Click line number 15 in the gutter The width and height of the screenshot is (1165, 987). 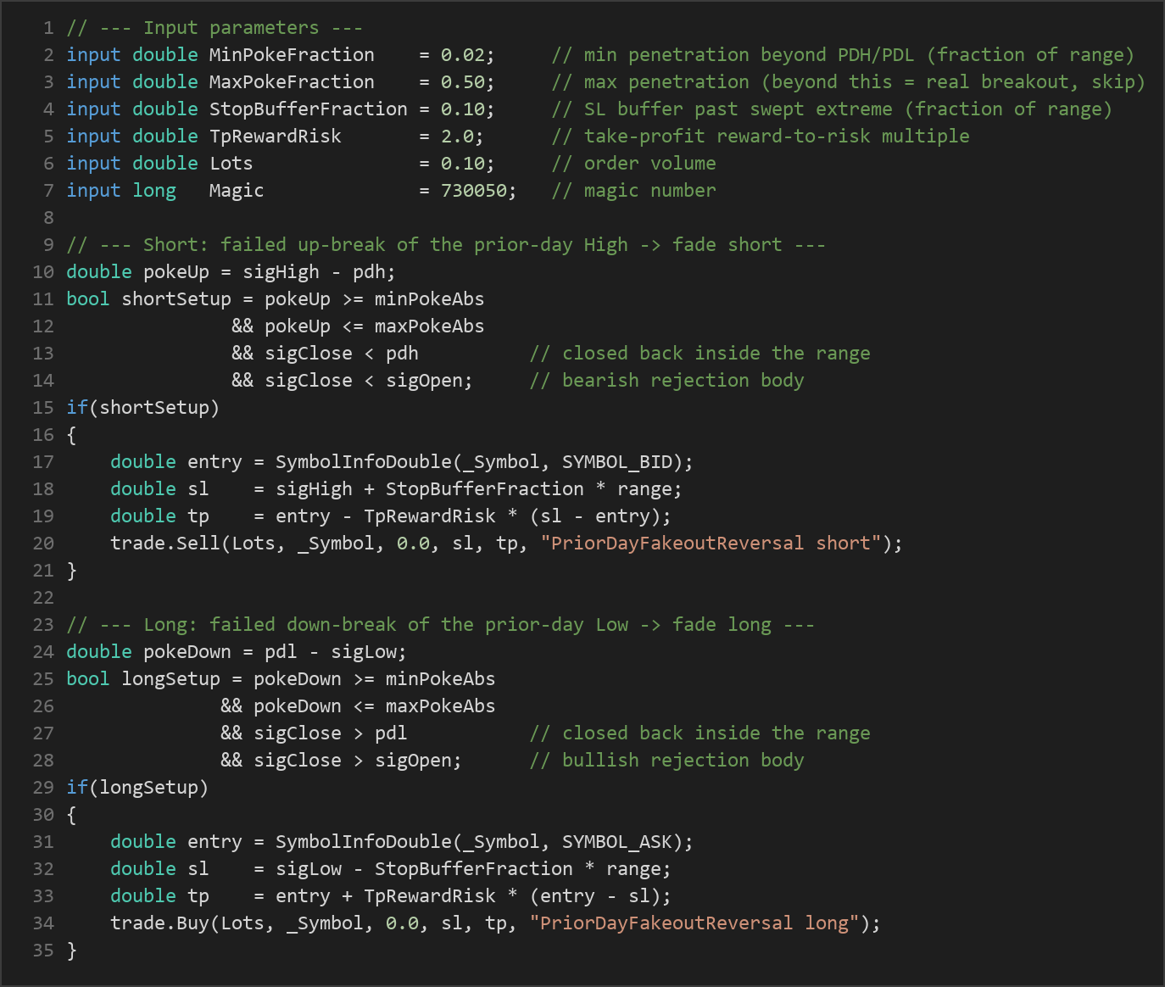43,408
